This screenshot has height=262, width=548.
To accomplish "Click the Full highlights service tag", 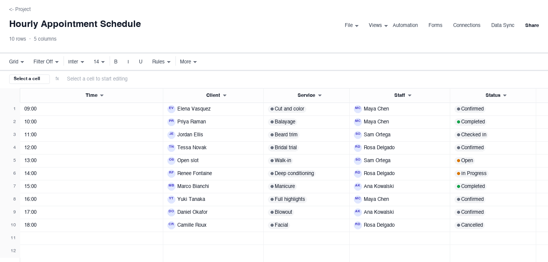I will coord(287,199).
